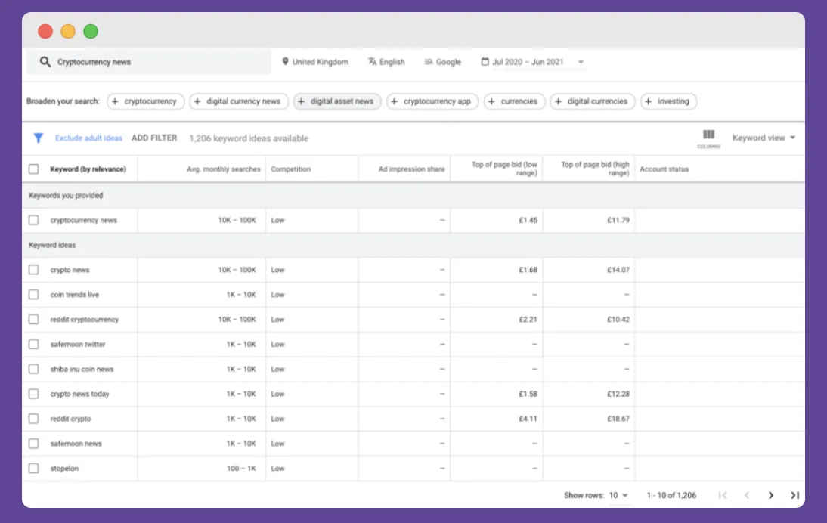Click the blue filter funnel icon

tap(39, 138)
